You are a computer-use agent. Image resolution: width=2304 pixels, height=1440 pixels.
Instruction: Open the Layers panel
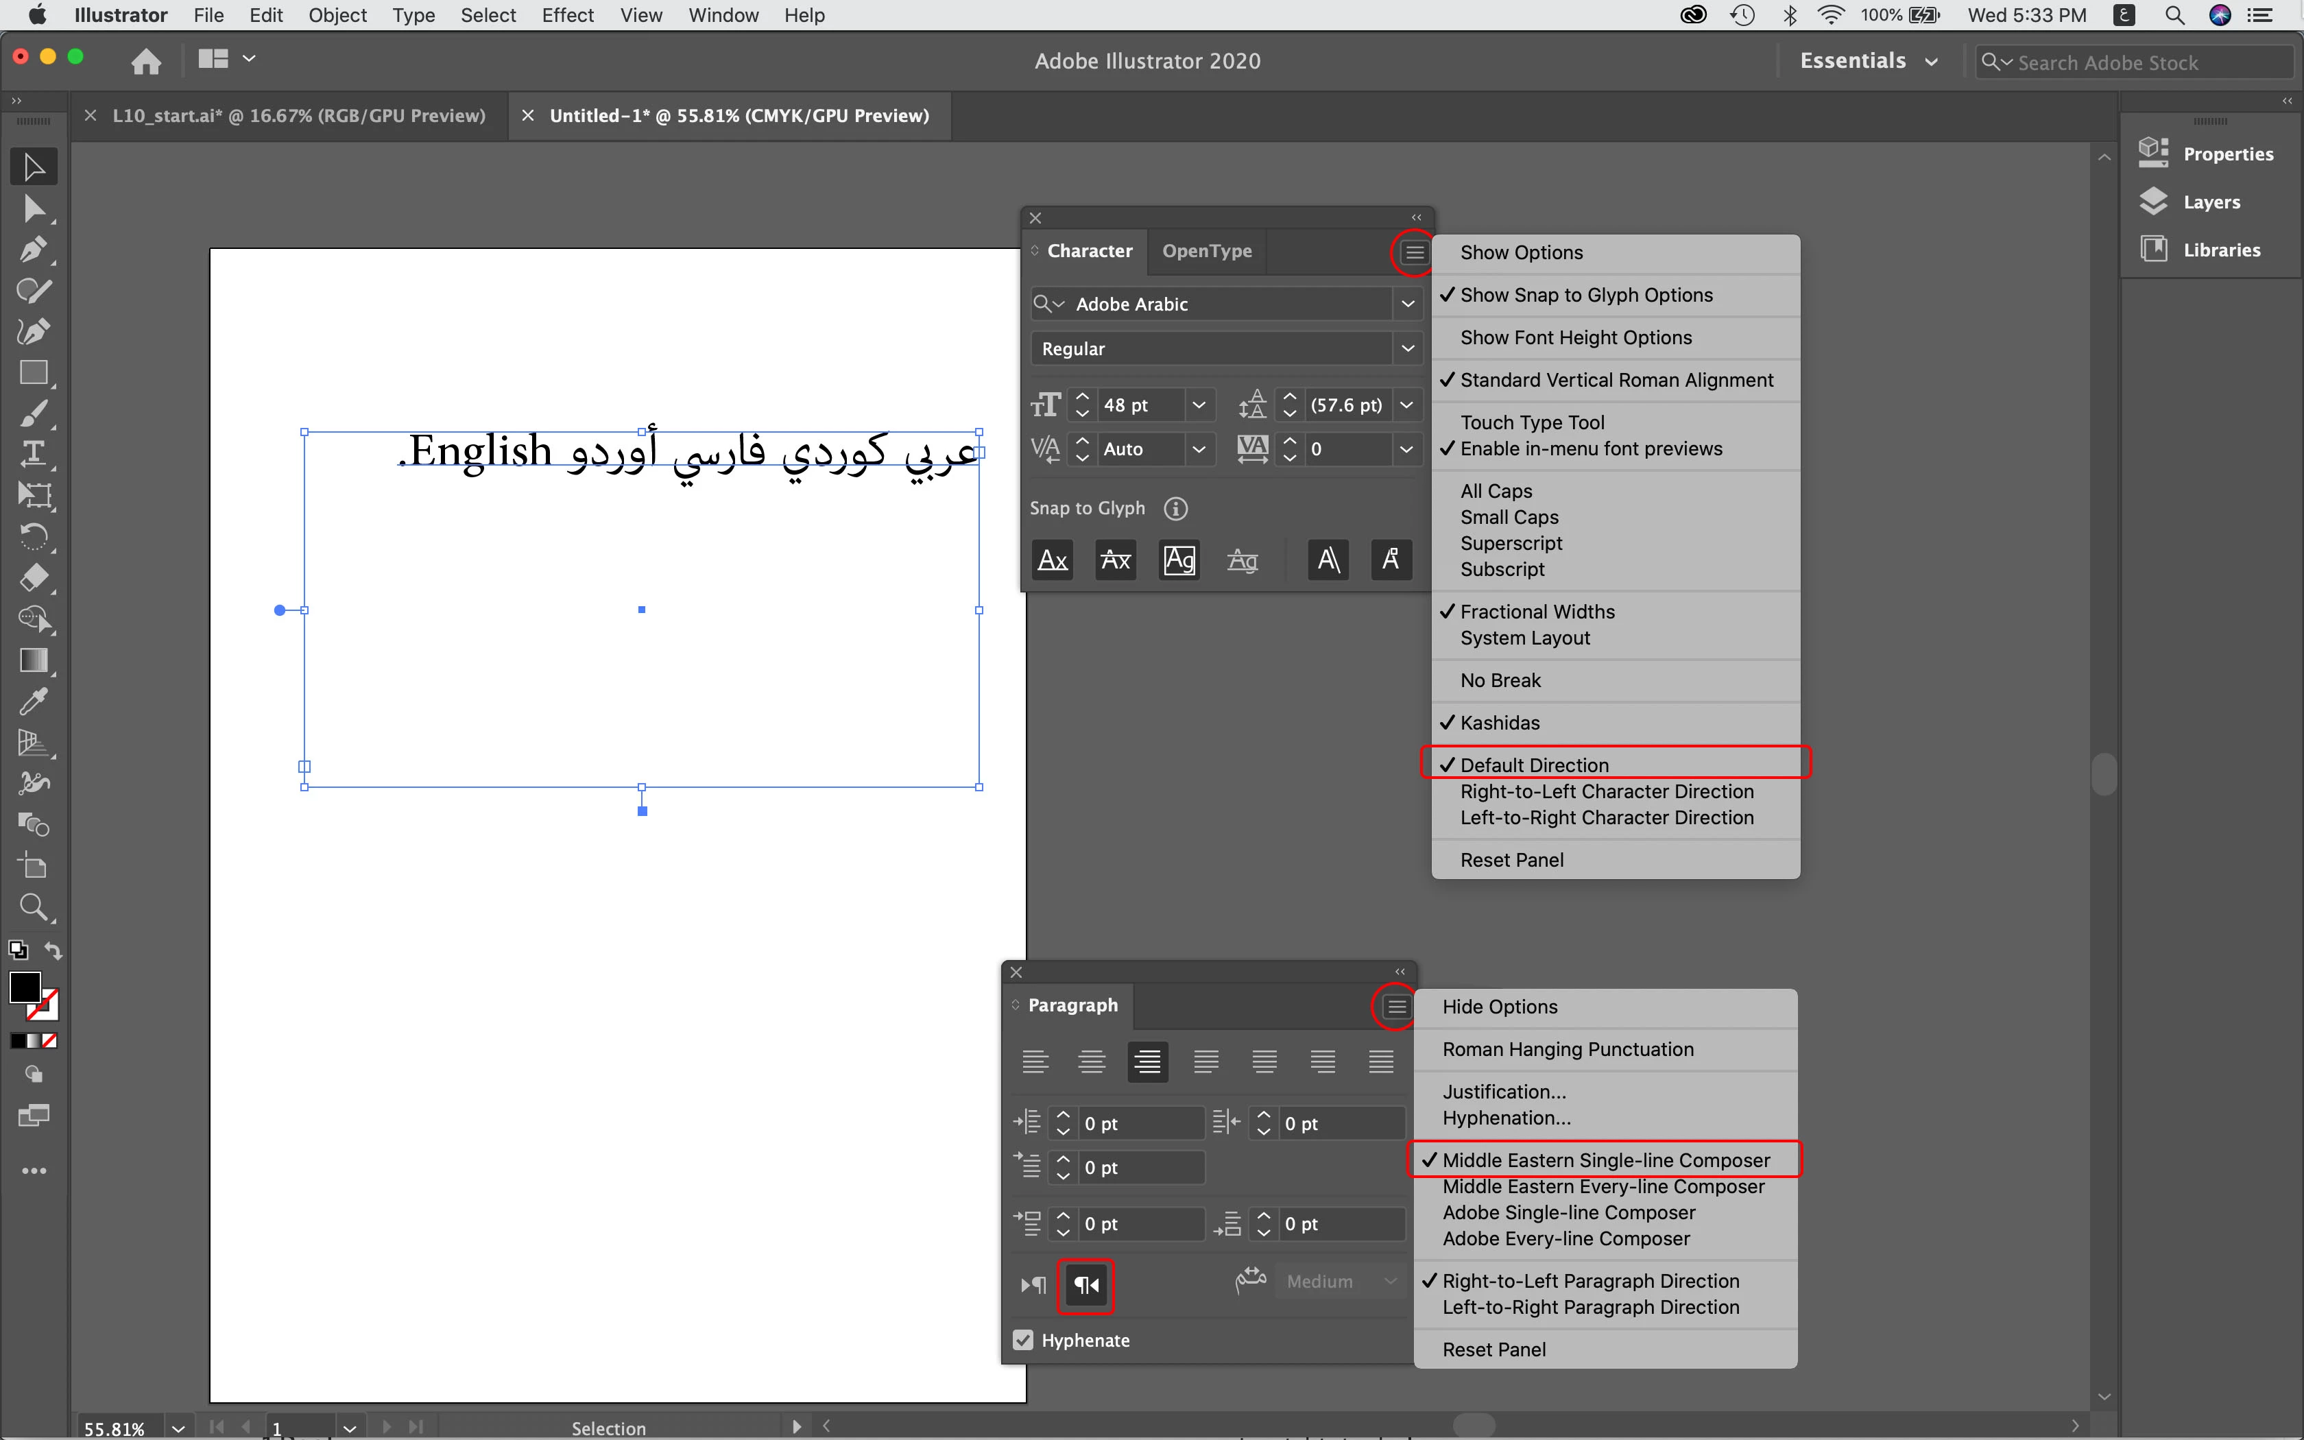tap(2210, 202)
